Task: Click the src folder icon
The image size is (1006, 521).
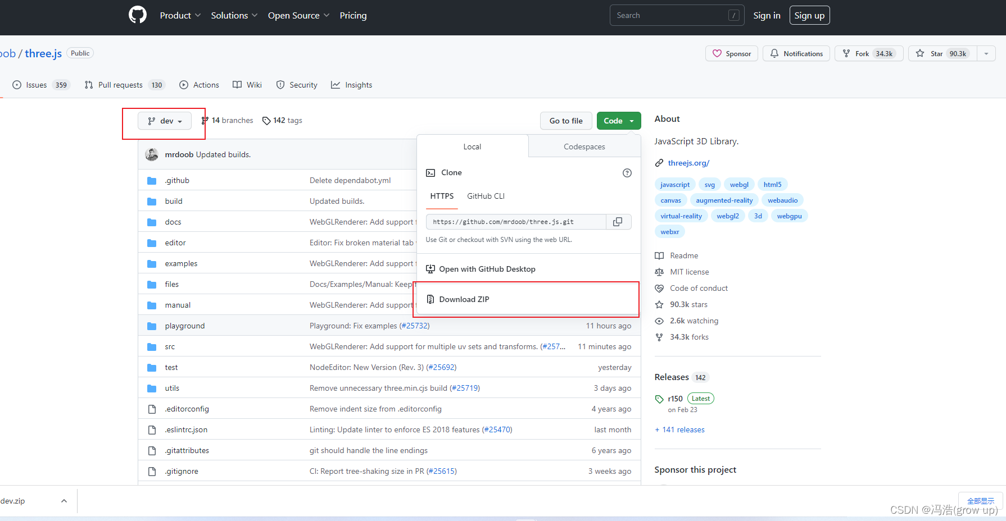Action: tap(152, 347)
